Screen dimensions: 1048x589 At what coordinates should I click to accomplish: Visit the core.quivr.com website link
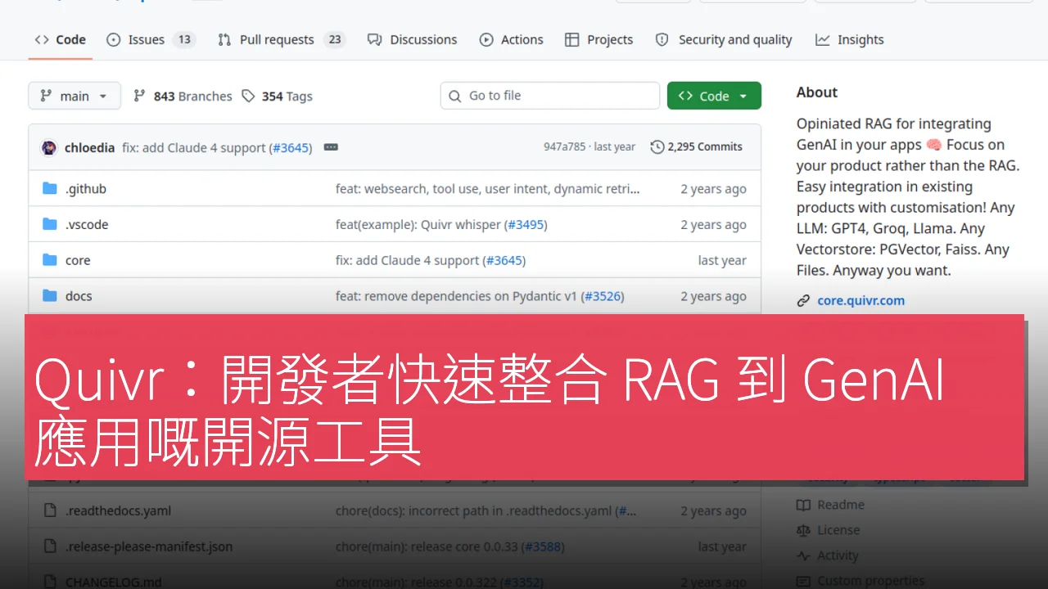(x=861, y=300)
